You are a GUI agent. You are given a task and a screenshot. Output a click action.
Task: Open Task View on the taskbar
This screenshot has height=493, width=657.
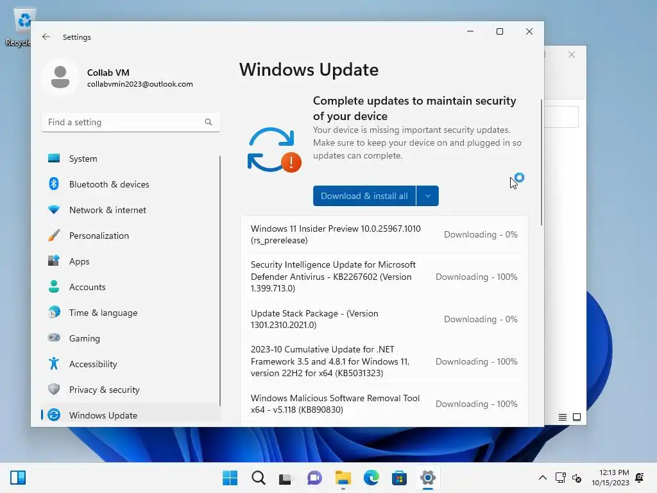point(286,478)
